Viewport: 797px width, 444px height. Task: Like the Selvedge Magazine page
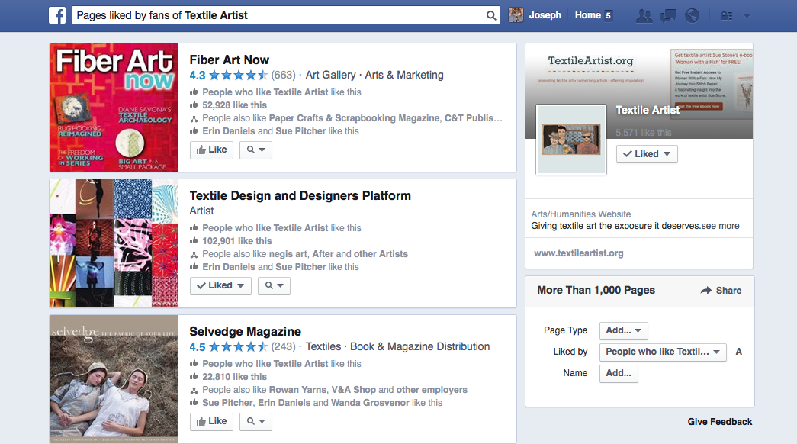pyautogui.click(x=211, y=421)
